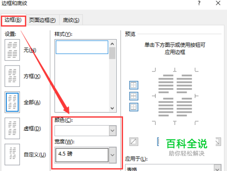Select the 方框(X) box border icon
The image size is (227, 171).
[12, 76]
